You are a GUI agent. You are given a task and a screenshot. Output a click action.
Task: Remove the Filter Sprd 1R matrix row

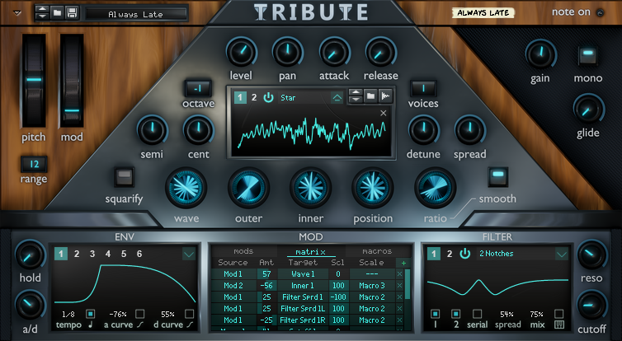[399, 320]
